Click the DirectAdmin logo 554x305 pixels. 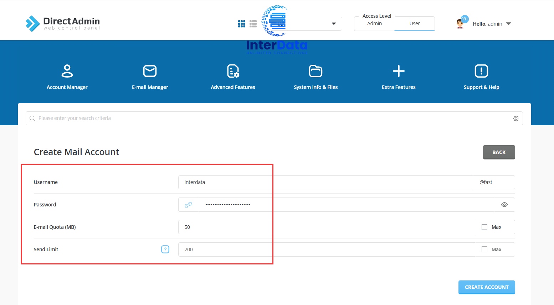63,23
